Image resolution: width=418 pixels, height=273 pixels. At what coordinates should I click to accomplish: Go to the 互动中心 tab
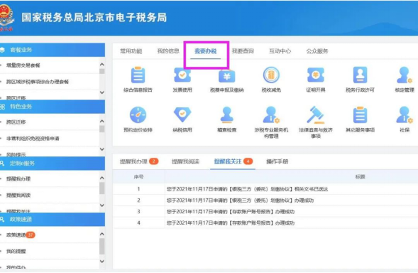coord(280,51)
